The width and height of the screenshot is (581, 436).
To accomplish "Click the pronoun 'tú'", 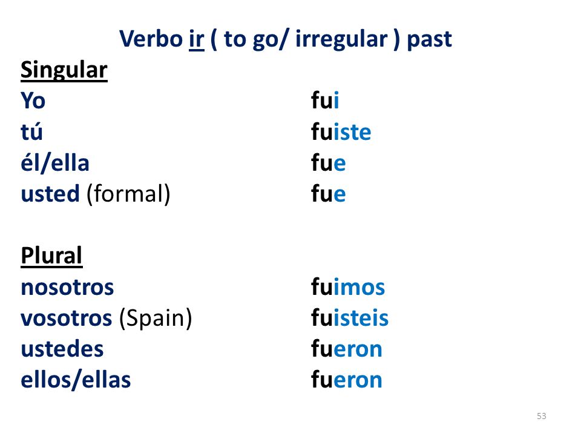I will (32, 131).
